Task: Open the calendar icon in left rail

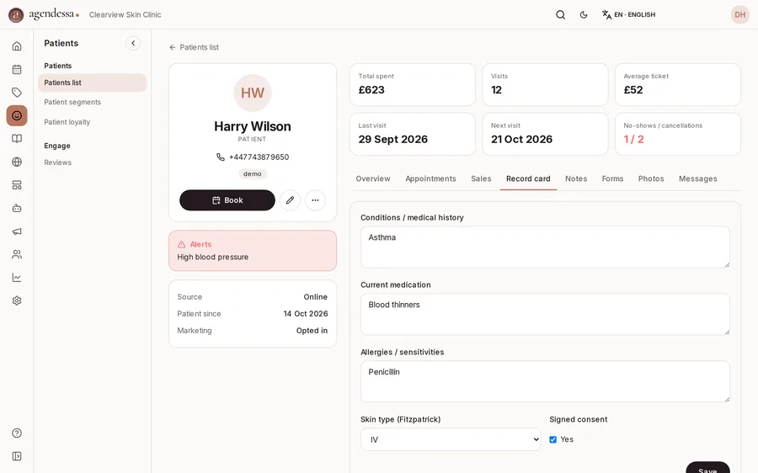Action: 17,69
